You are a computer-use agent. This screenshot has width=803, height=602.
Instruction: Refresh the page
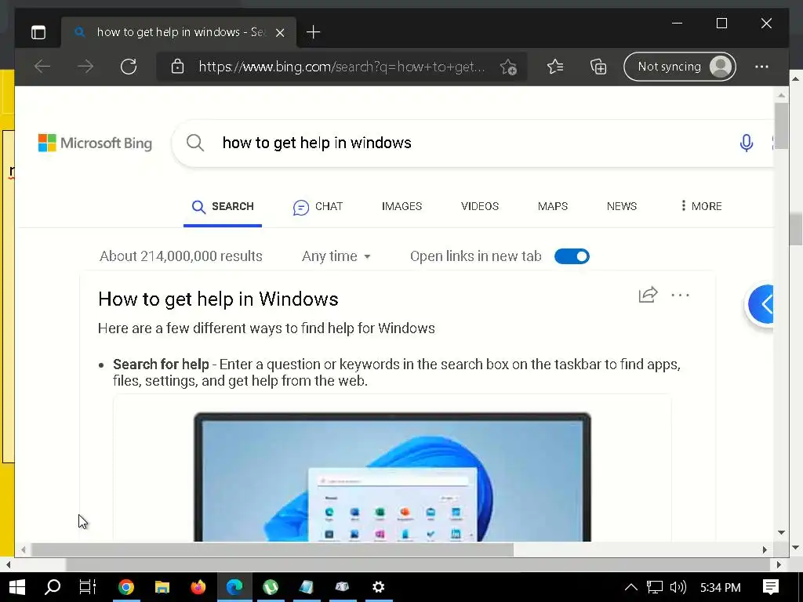point(129,67)
